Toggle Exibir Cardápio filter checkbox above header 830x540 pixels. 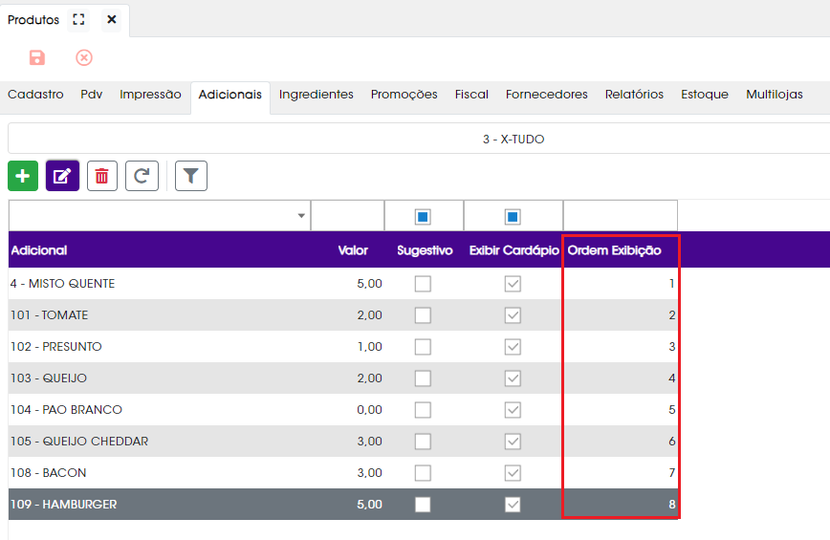point(513,216)
